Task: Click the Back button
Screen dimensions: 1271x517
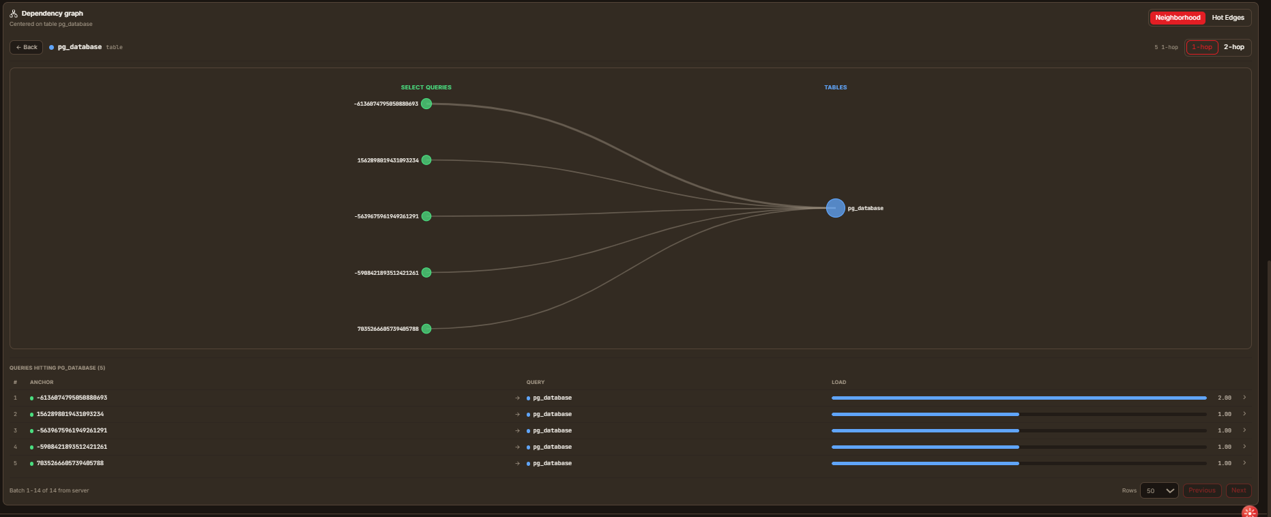Action: coord(27,47)
